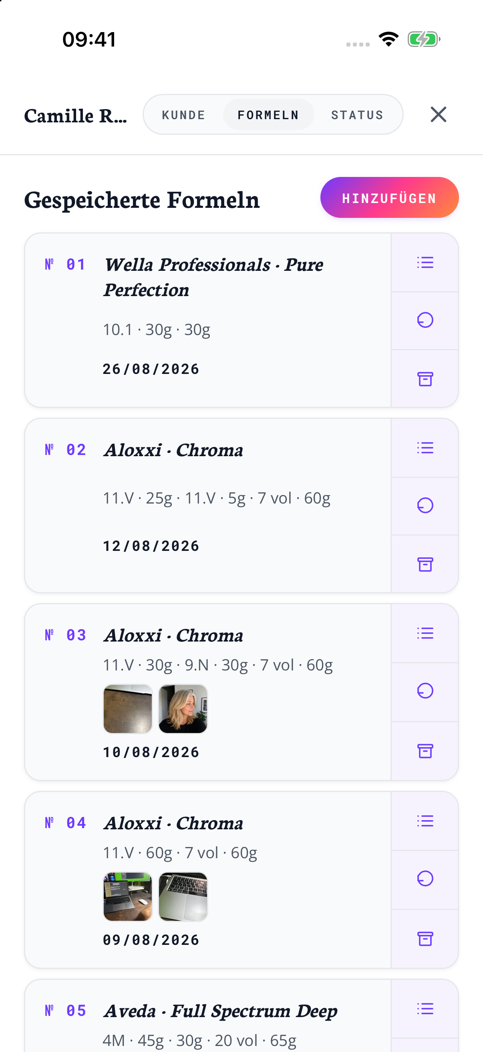Open details list icon for formula 04
This screenshot has width=483, height=1052.
(x=425, y=821)
